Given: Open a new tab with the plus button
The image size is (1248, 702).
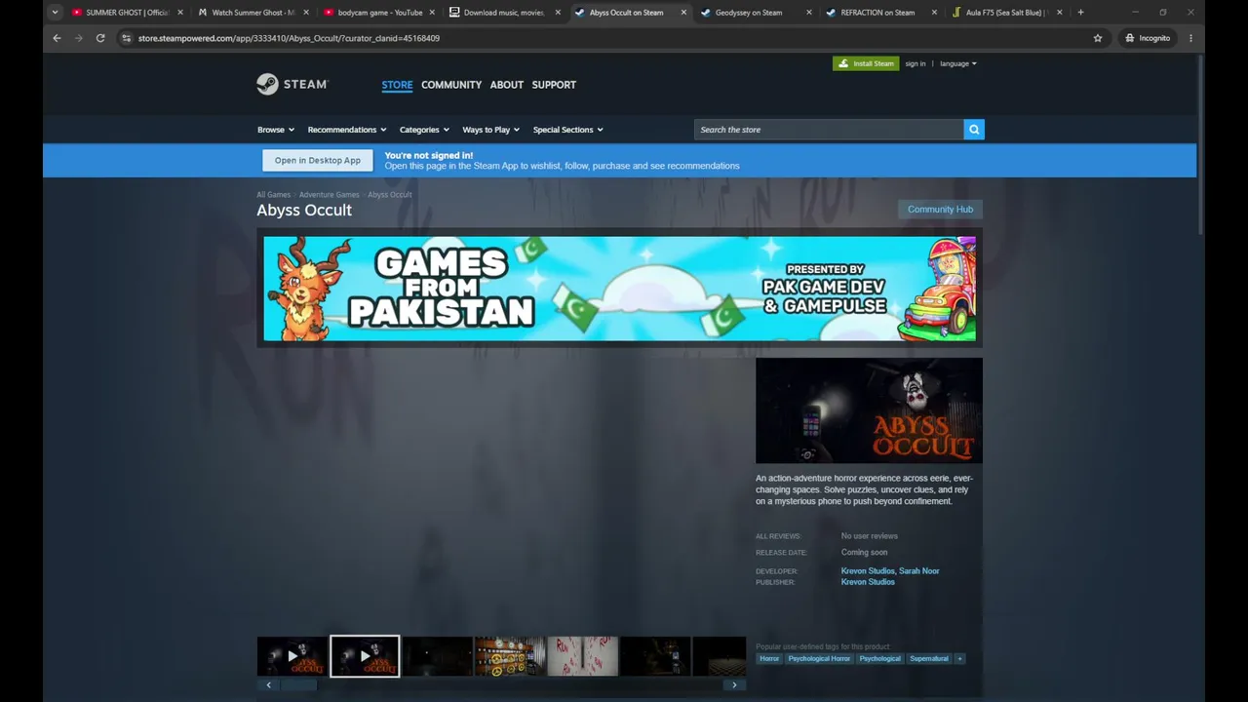Looking at the screenshot, I should click(1080, 13).
